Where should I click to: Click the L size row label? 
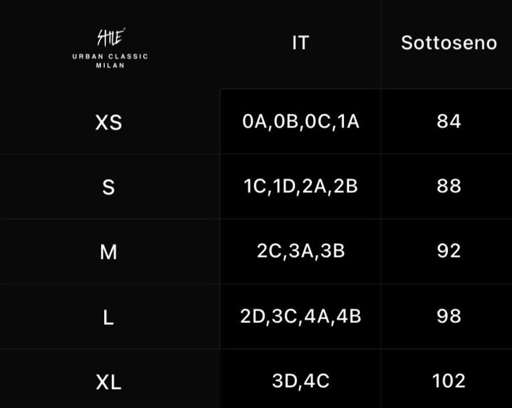(x=109, y=317)
